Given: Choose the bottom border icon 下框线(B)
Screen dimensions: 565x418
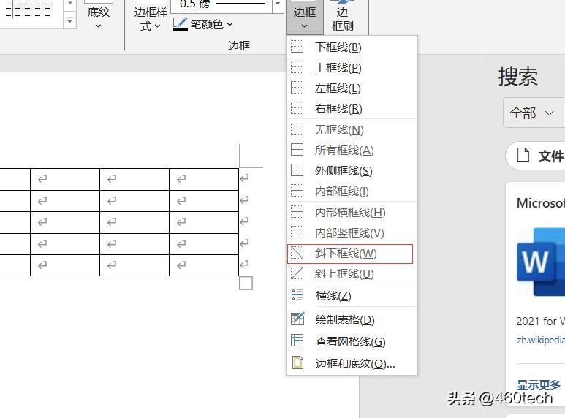Looking at the screenshot, I should click(x=297, y=47).
